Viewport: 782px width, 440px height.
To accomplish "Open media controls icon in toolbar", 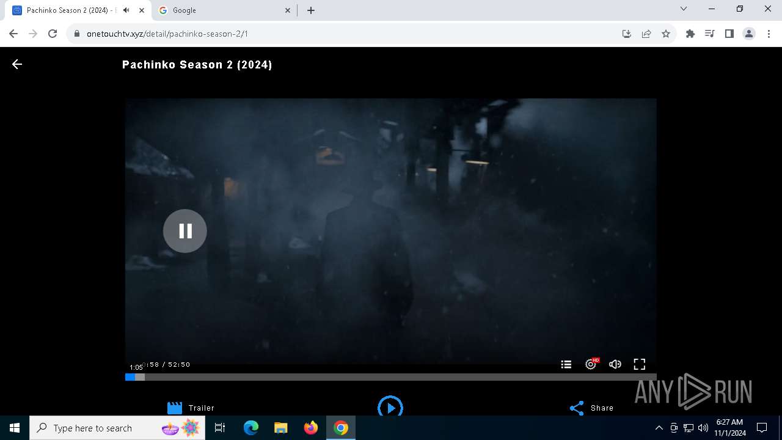I will pyautogui.click(x=710, y=34).
